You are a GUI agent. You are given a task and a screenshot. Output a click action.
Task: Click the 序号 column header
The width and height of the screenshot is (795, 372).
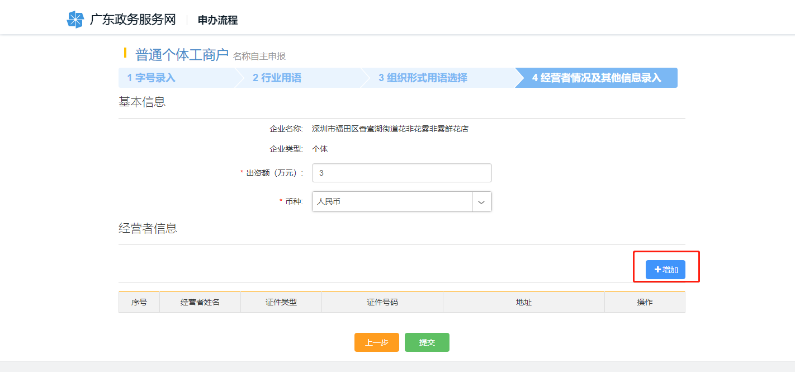pyautogui.click(x=139, y=302)
